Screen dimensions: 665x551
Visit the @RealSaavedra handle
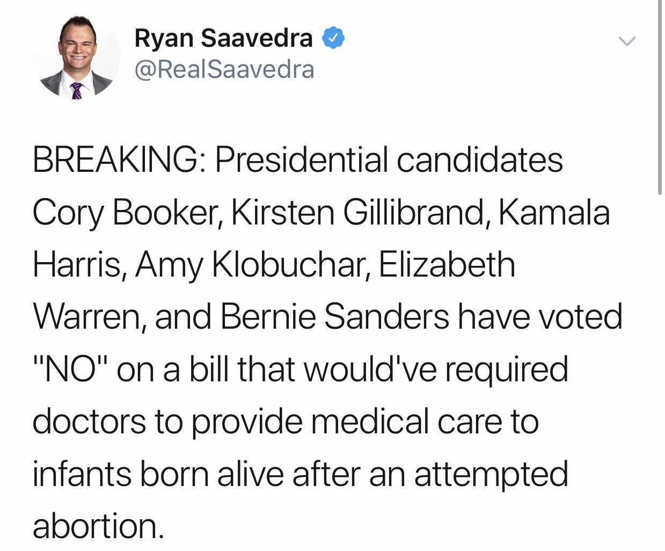tap(224, 70)
